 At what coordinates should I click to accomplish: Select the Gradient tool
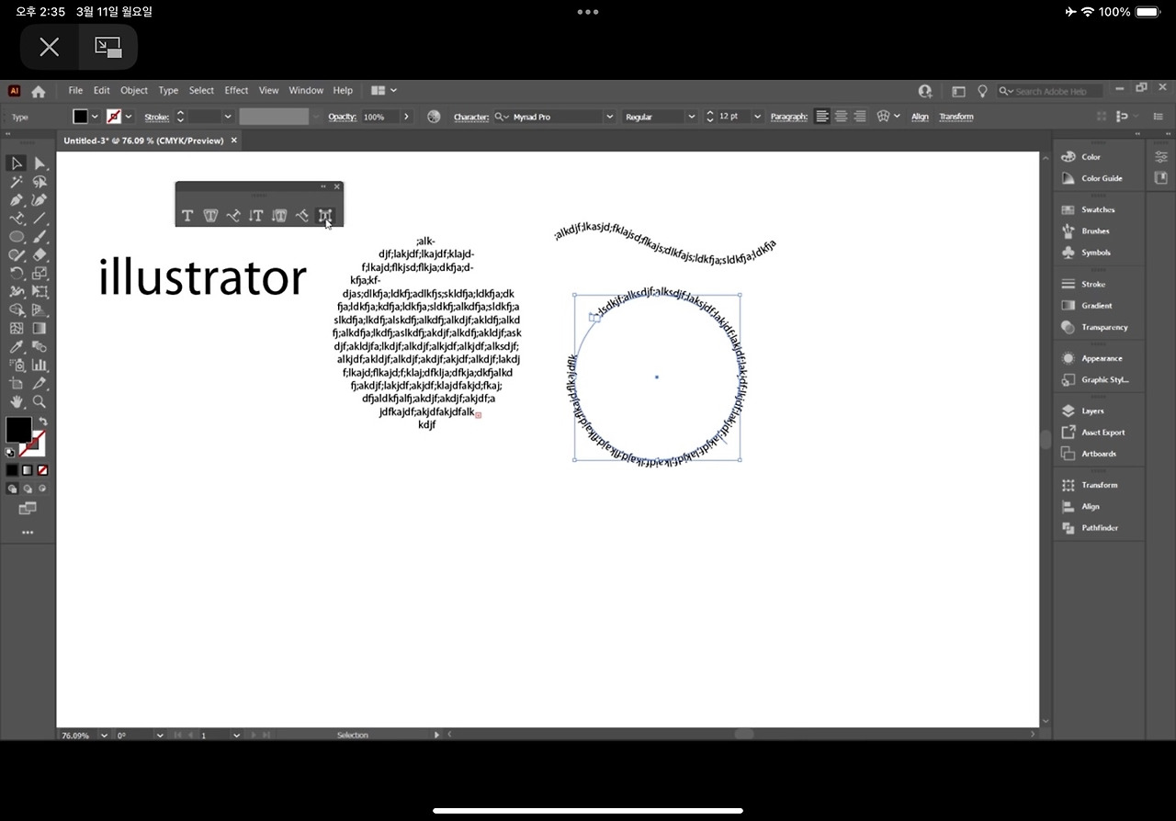point(40,329)
